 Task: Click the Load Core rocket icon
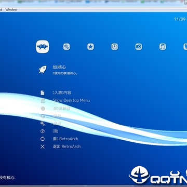point(43,70)
